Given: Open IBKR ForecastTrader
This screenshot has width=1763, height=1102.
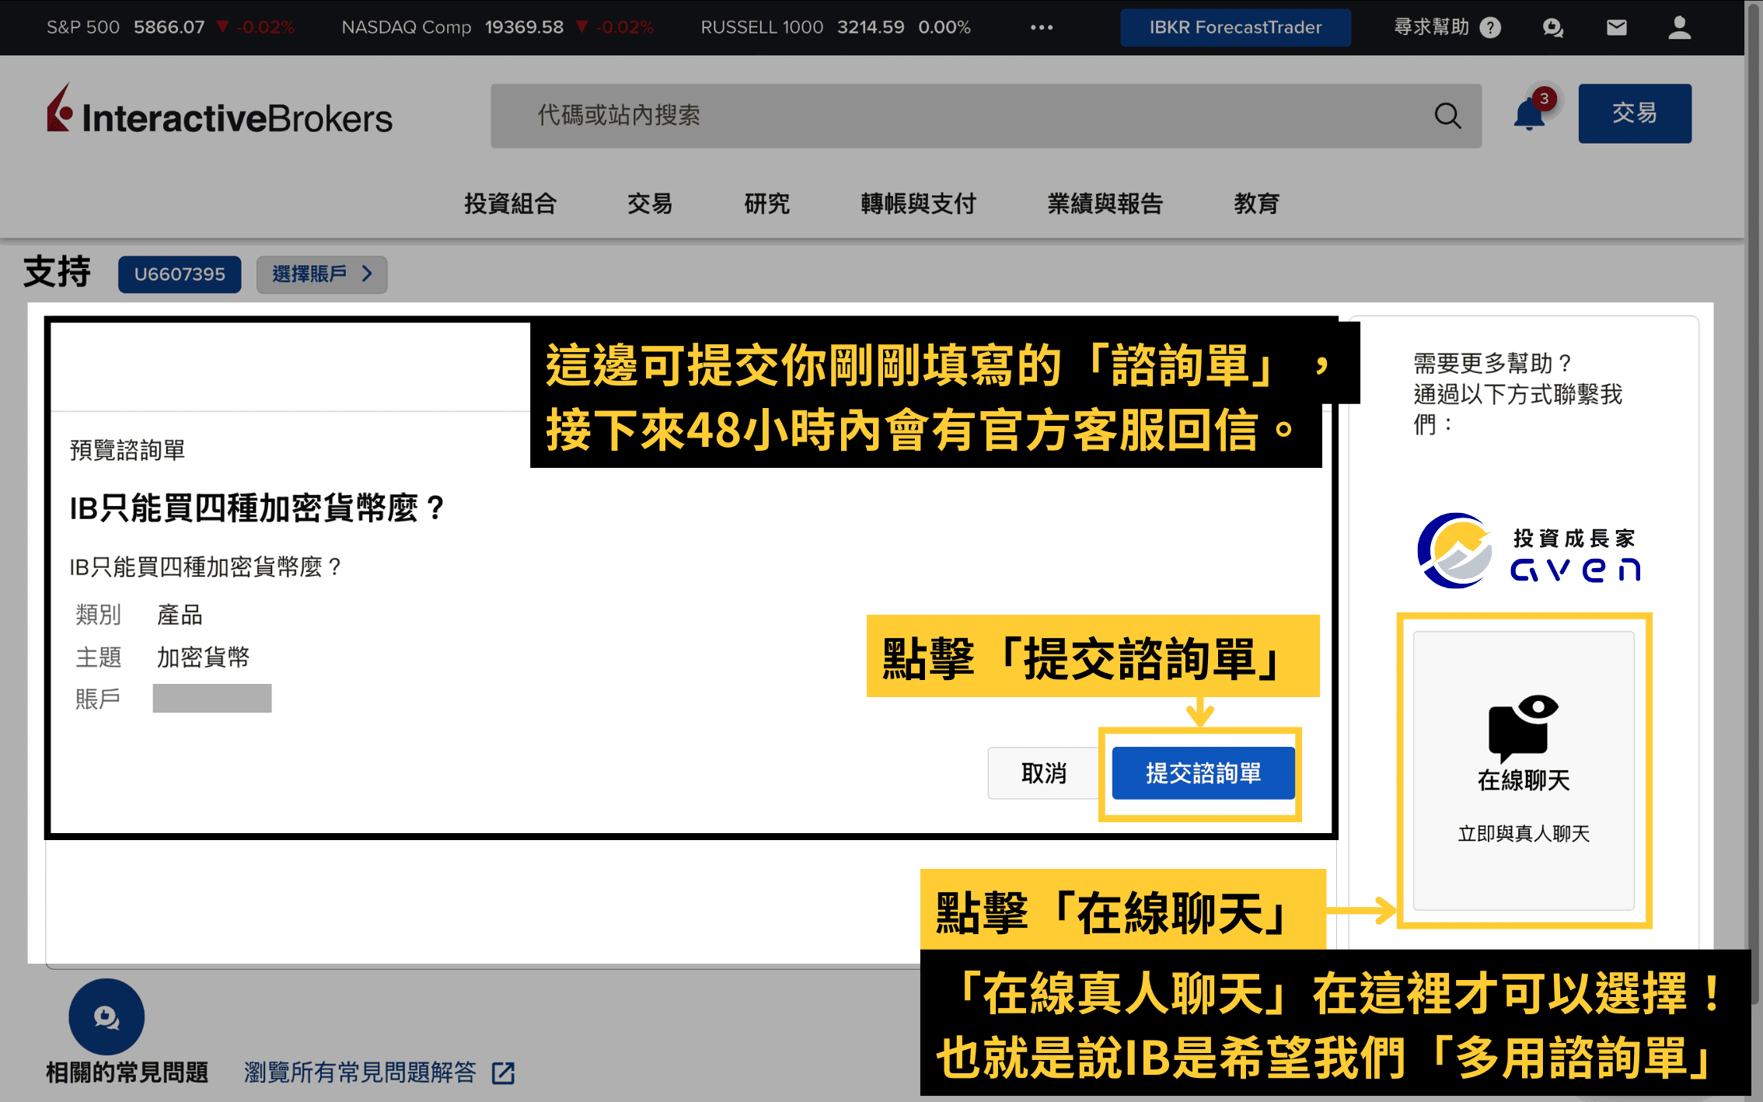Looking at the screenshot, I should coord(1234,28).
